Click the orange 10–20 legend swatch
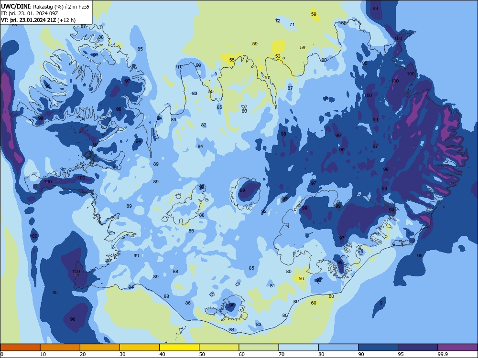 click(x=60, y=347)
